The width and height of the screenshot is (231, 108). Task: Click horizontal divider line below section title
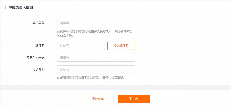coord(115,14)
